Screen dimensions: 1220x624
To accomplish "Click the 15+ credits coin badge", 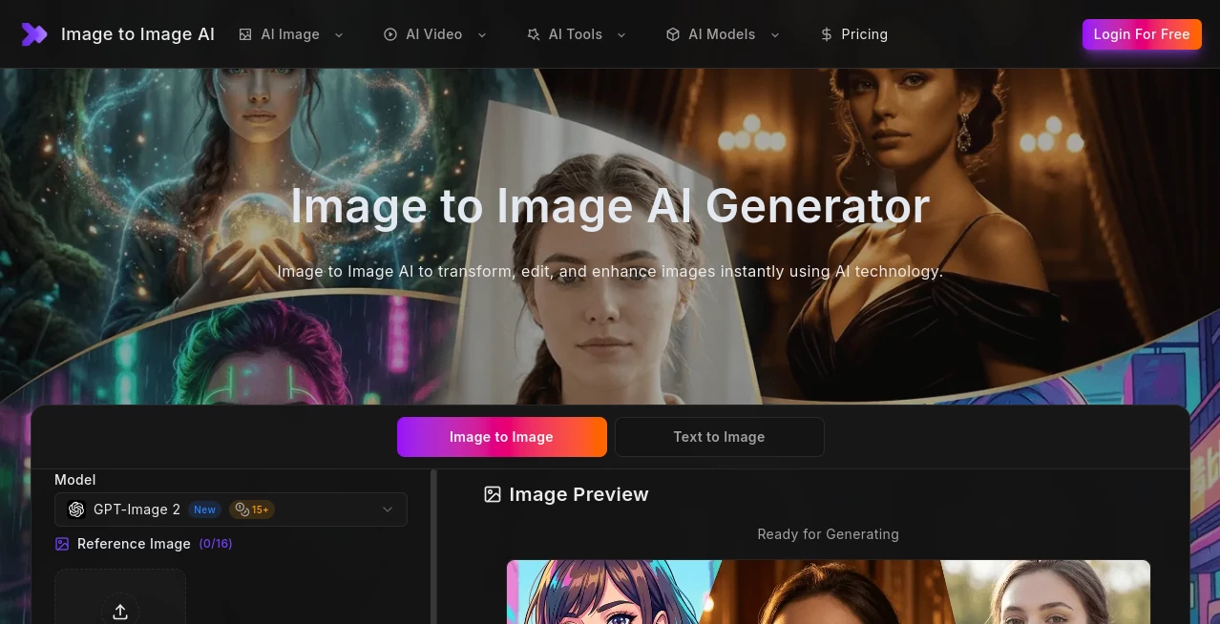I will coord(252,510).
